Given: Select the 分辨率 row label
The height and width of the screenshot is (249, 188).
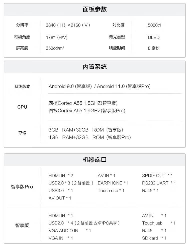Looking at the screenshot, I should [x=22, y=25].
